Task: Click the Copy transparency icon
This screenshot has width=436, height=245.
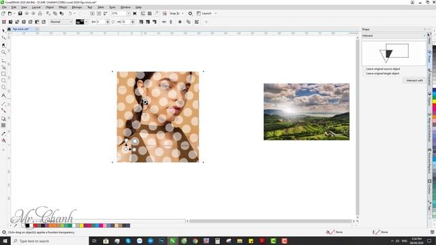Action: [189, 22]
